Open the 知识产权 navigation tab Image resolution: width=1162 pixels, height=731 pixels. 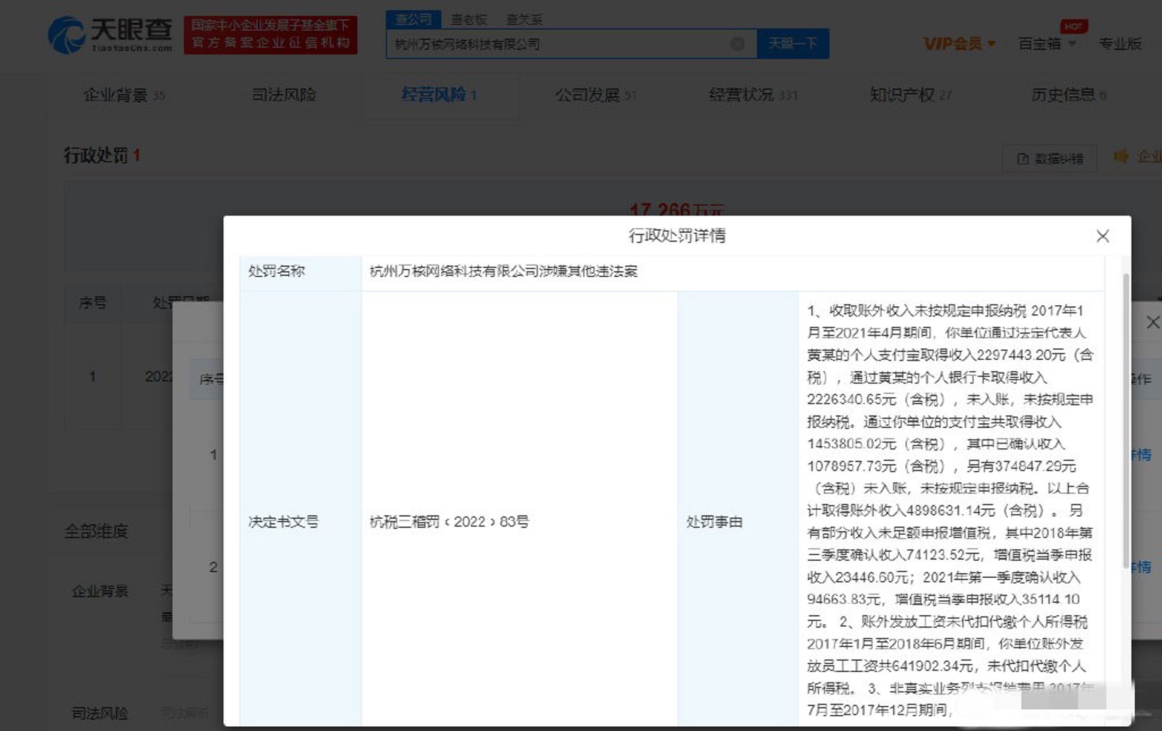pyautogui.click(x=910, y=95)
